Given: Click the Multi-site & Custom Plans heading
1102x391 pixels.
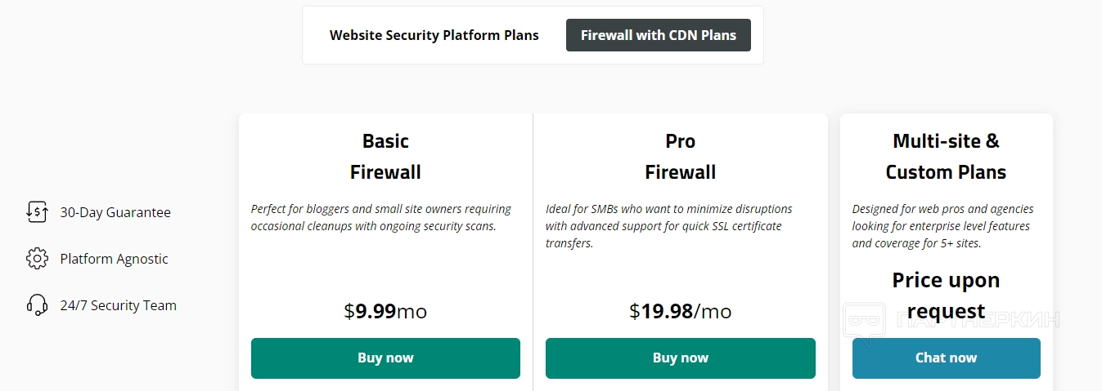Looking at the screenshot, I should [x=947, y=157].
